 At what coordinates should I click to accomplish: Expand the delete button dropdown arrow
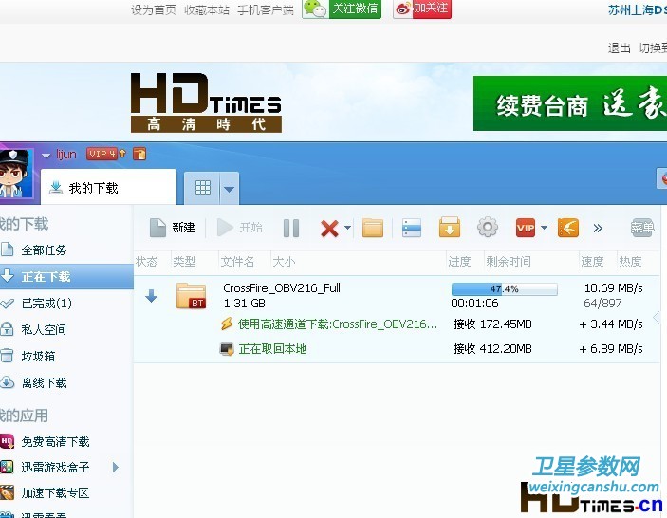[348, 229]
